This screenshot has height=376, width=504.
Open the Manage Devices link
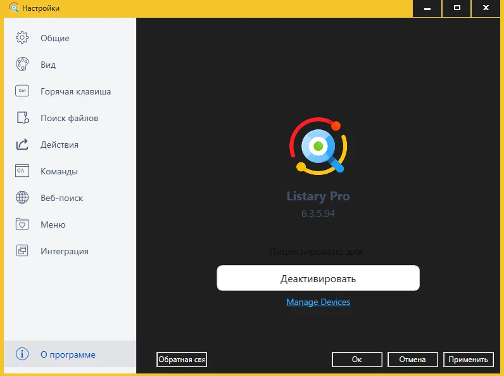[318, 302]
